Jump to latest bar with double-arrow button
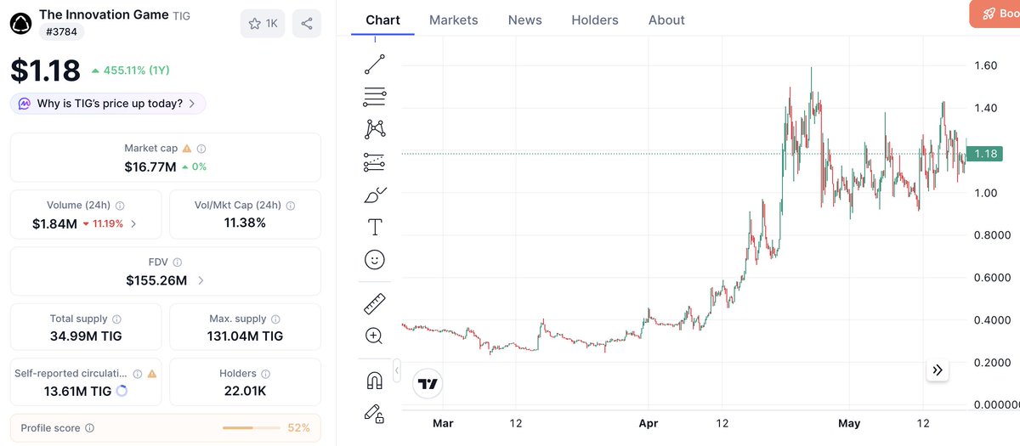 click(x=937, y=370)
